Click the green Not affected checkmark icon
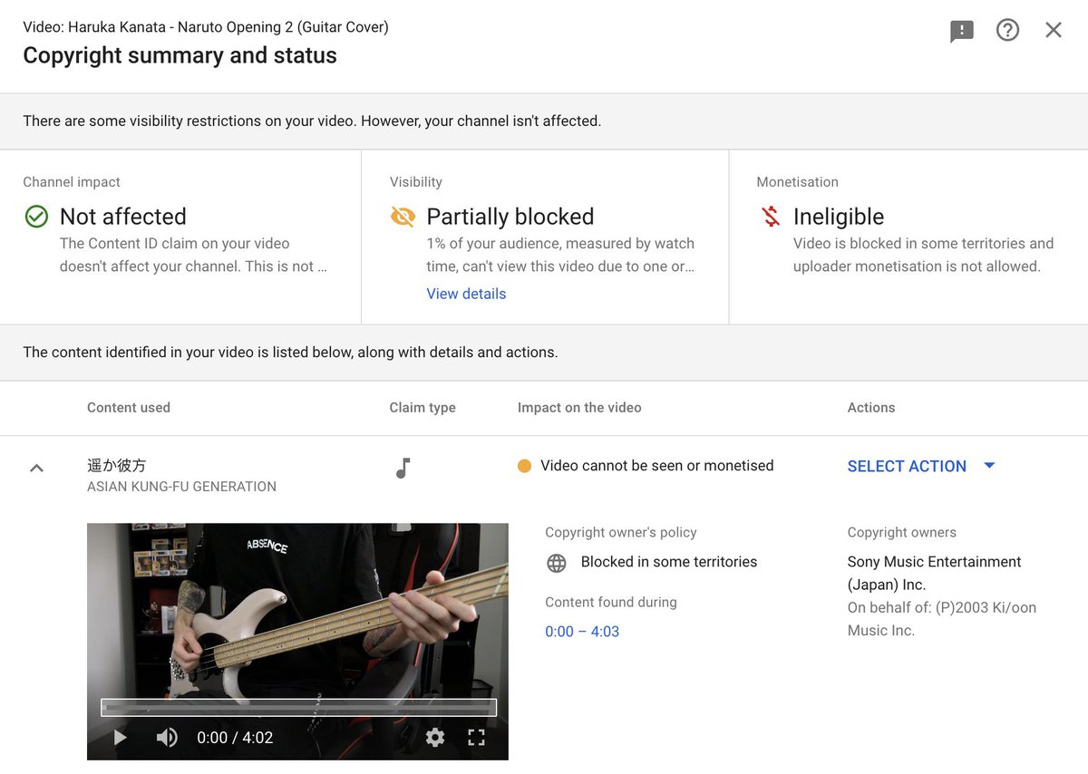Viewport: 1088px width, 774px height. tap(36, 217)
